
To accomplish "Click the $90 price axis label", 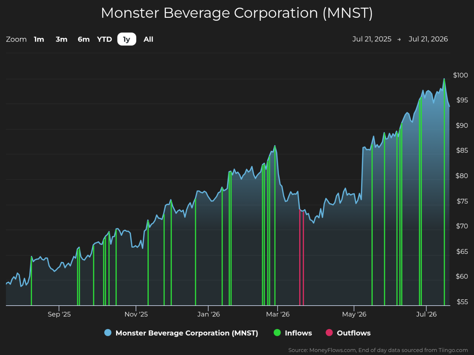I will pos(462,125).
